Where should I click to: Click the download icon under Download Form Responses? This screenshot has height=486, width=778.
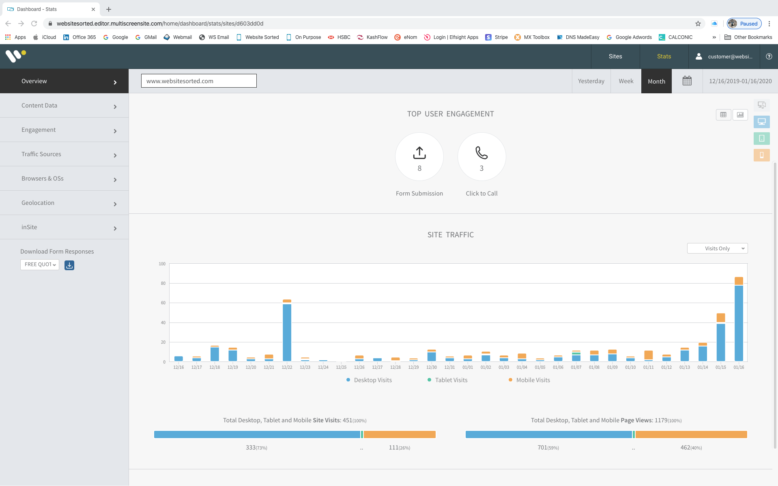click(69, 265)
